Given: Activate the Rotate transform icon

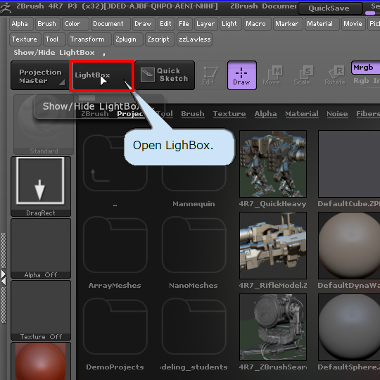Looking at the screenshot, I should pos(335,75).
